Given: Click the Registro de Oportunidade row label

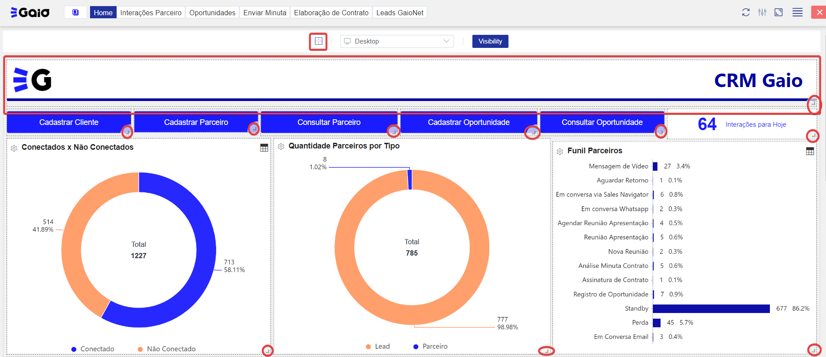Looking at the screenshot, I should tap(611, 294).
